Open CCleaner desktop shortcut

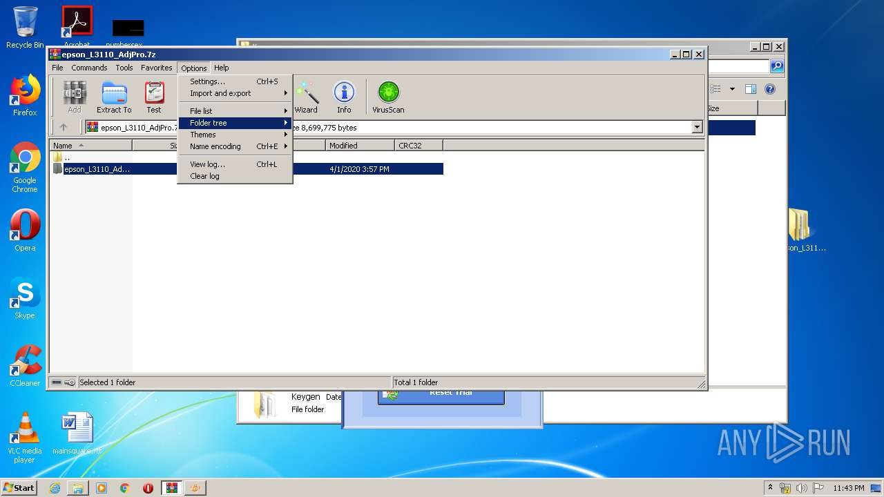25,366
